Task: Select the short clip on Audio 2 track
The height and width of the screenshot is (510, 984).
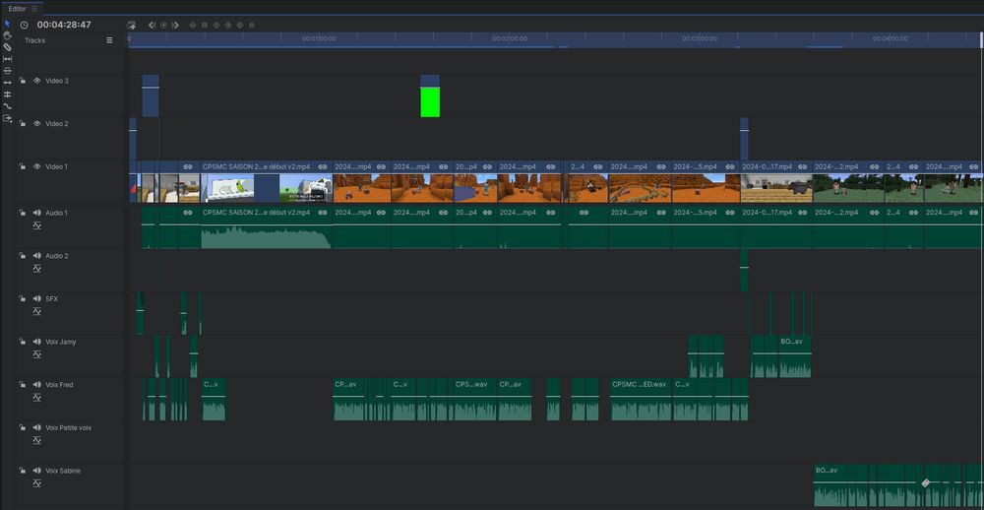Action: click(x=744, y=270)
